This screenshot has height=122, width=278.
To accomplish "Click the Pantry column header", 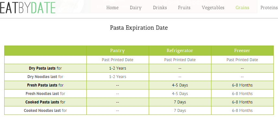I will 118,51.
